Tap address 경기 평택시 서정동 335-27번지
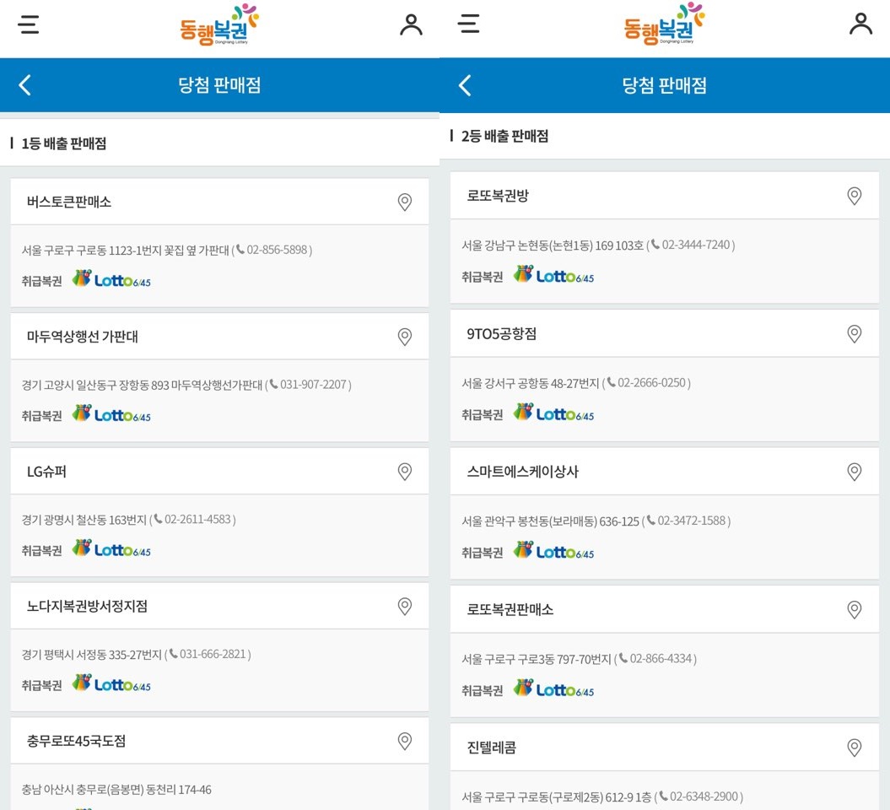 pyautogui.click(x=91, y=655)
